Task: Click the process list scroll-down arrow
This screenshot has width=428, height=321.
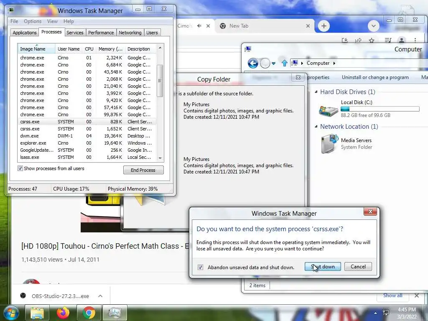Action: (x=160, y=158)
